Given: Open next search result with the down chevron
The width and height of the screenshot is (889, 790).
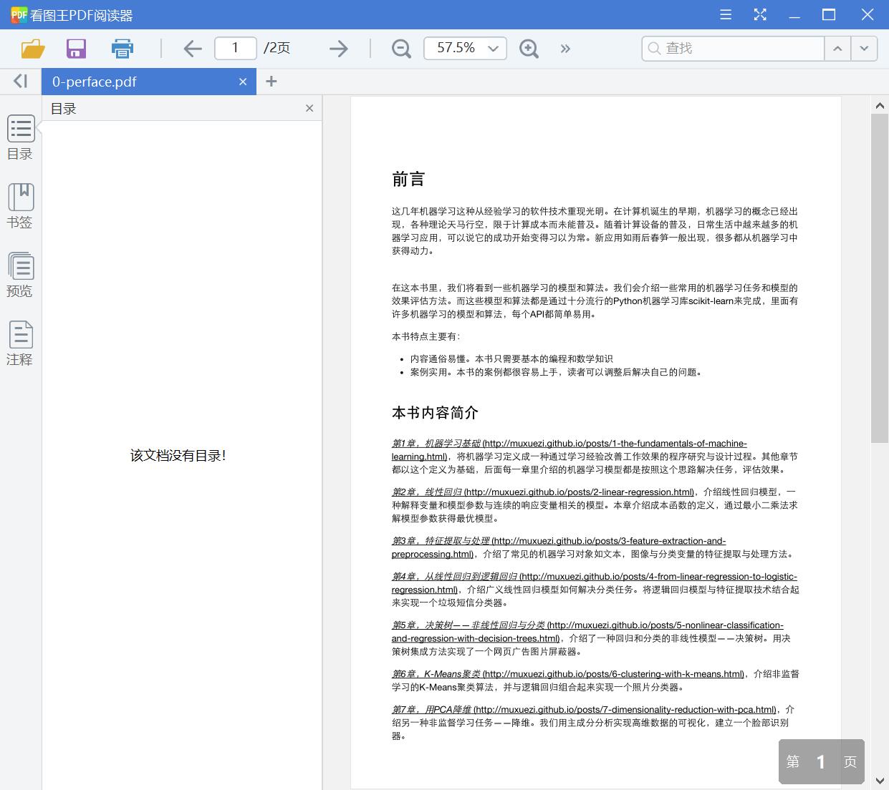Looking at the screenshot, I should coord(864,48).
